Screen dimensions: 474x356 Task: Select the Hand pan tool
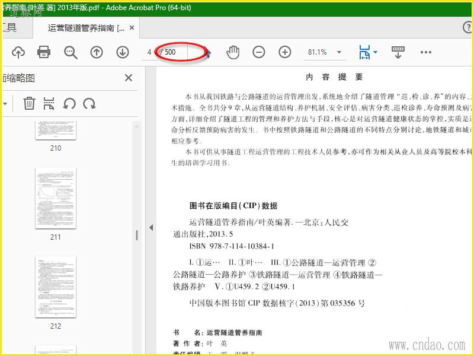[233, 52]
